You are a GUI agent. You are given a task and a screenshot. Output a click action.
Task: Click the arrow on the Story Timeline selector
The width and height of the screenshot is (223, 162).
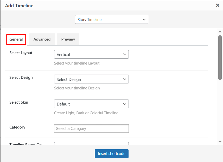[144, 19]
